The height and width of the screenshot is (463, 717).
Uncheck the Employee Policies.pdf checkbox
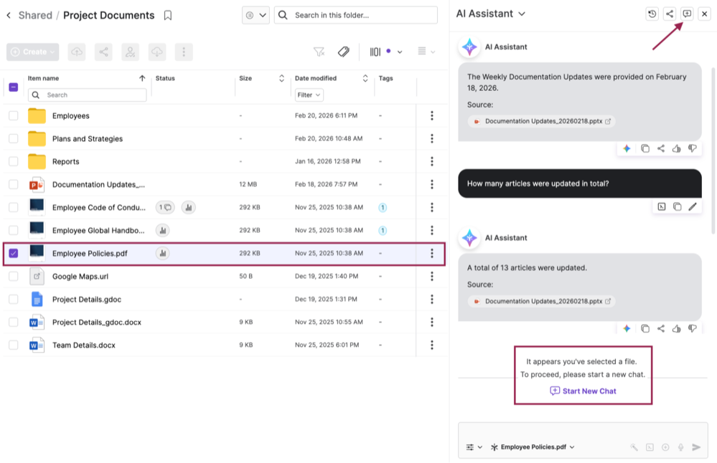point(14,253)
